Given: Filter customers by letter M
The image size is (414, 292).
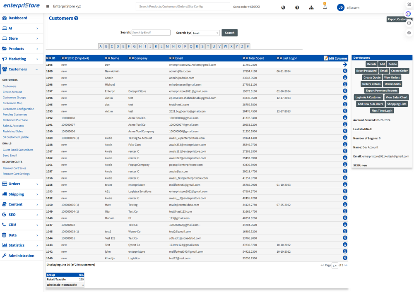Looking at the screenshot, I should [x=167, y=46].
